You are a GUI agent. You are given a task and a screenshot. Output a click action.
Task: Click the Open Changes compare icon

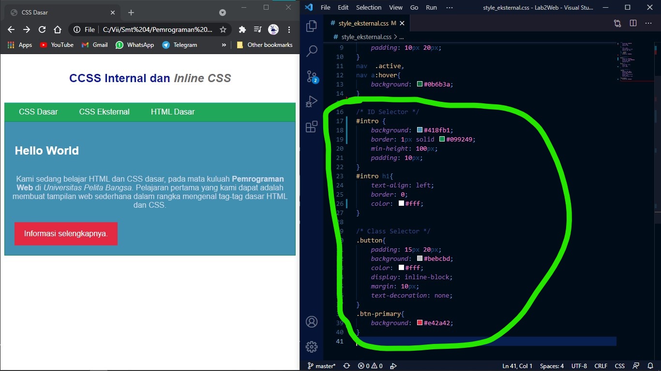pyautogui.click(x=616, y=23)
